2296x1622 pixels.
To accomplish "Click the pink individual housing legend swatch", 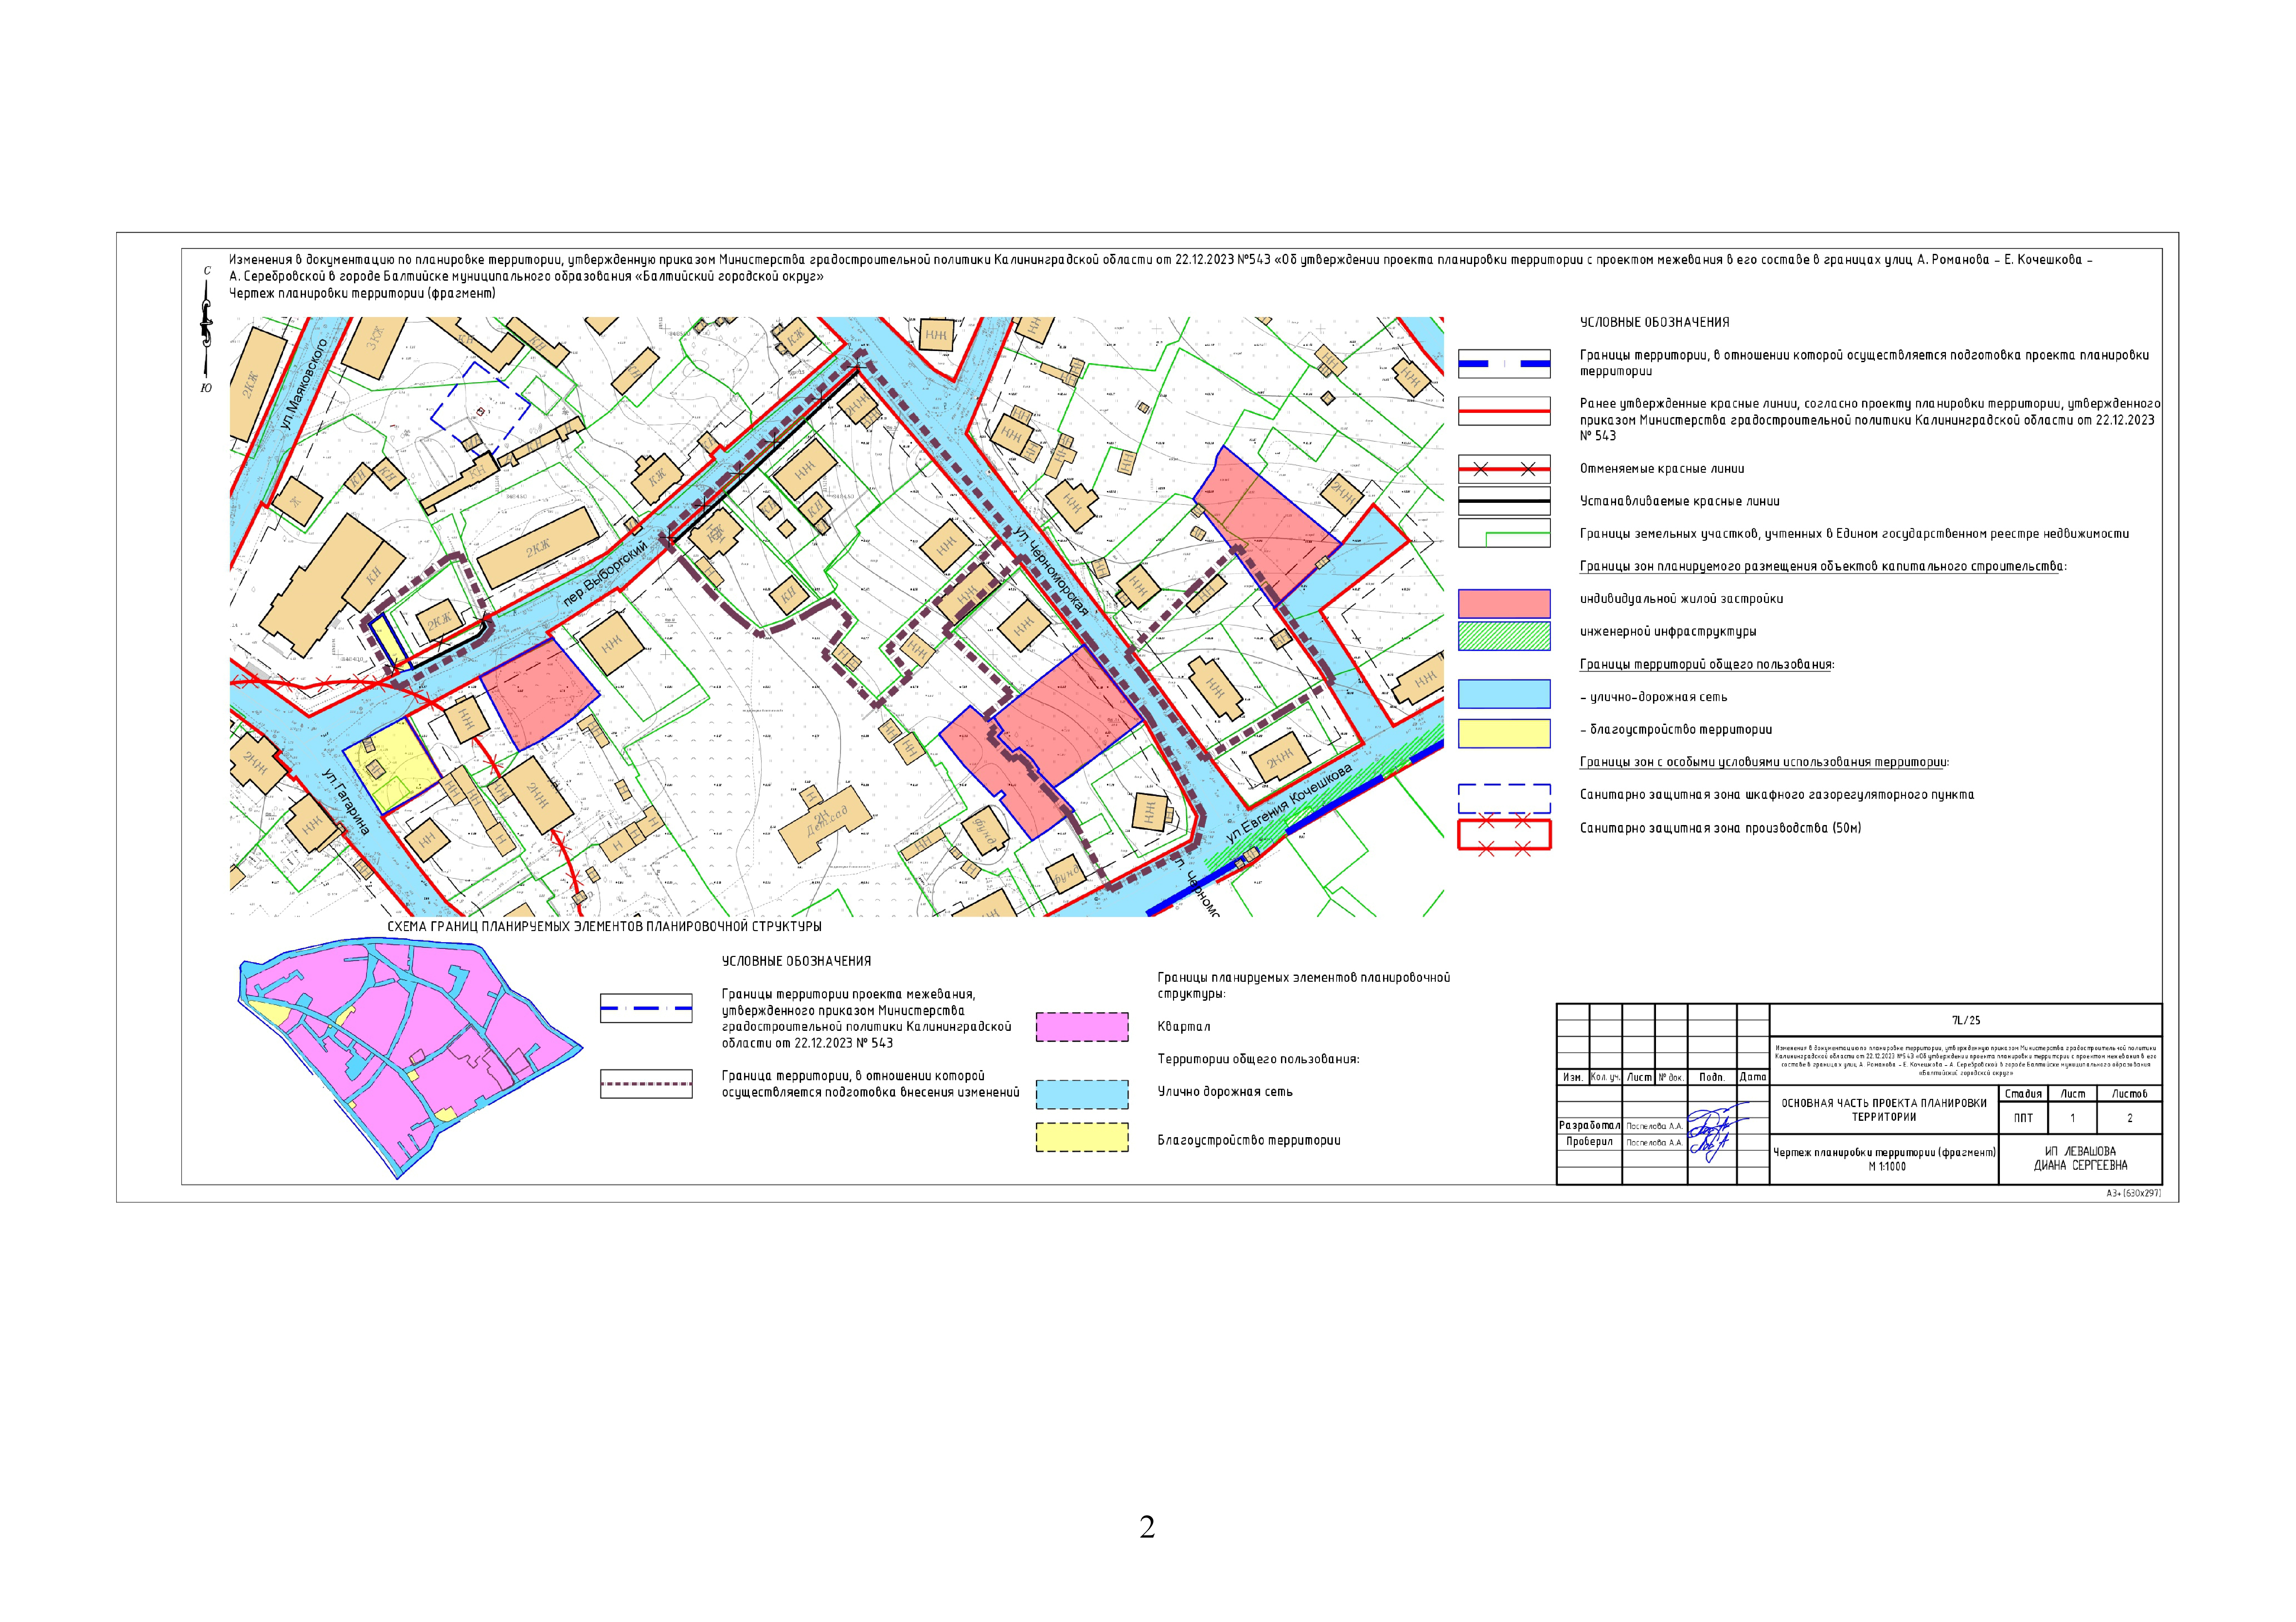I will click(1504, 603).
